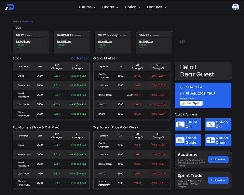The image size is (244, 195).
Task: Expand the Charts dropdown menu
Action: pos(110,7)
